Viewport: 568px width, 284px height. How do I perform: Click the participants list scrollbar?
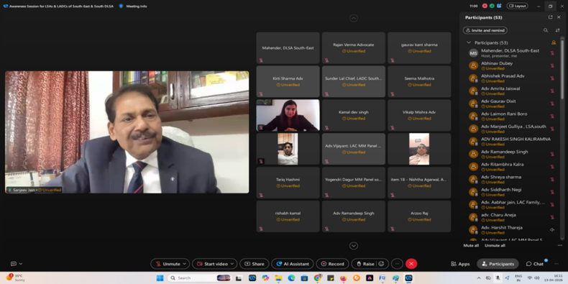coord(562,69)
